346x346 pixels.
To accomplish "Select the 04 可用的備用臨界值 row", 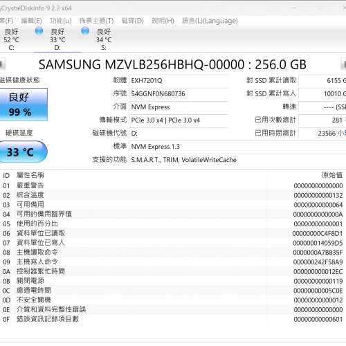I will pyautogui.click(x=172, y=214).
